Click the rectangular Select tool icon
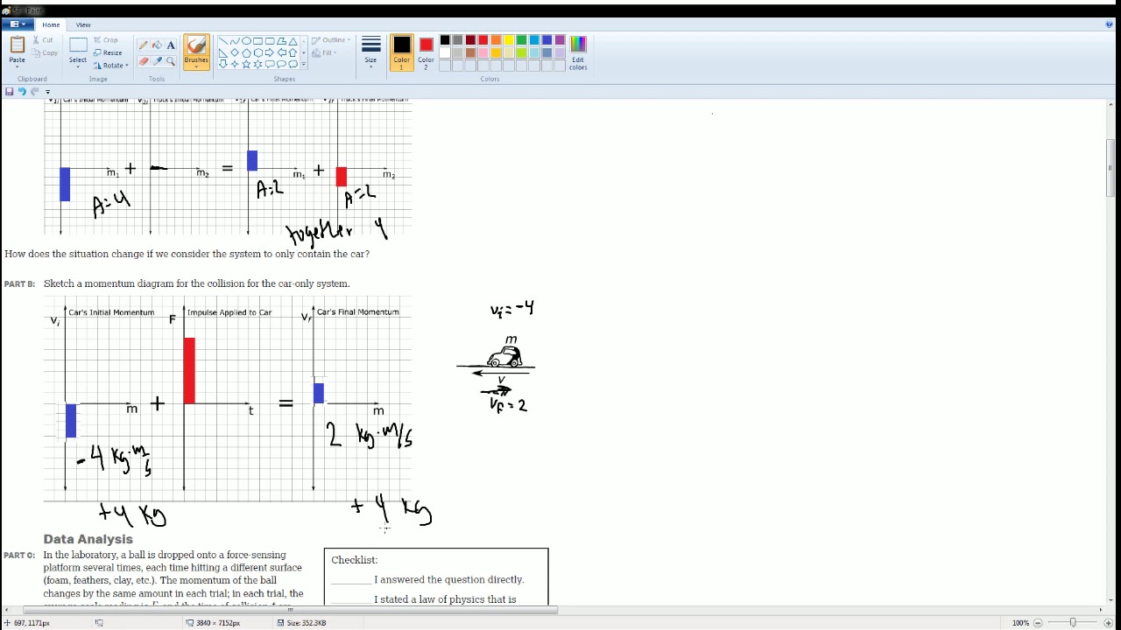This screenshot has height=630, width=1121. pyautogui.click(x=78, y=45)
